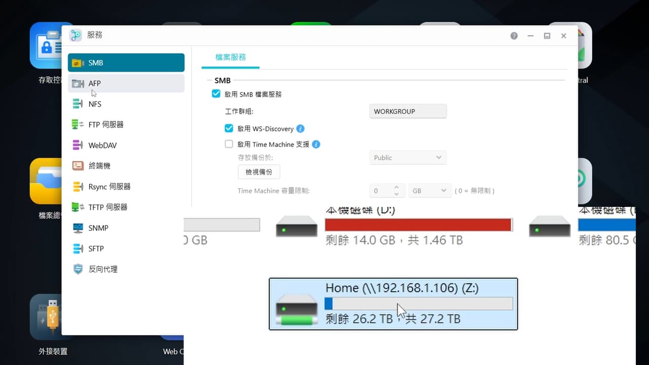Click the SFTP sidebar icon
The width and height of the screenshot is (649, 365).
coord(78,248)
